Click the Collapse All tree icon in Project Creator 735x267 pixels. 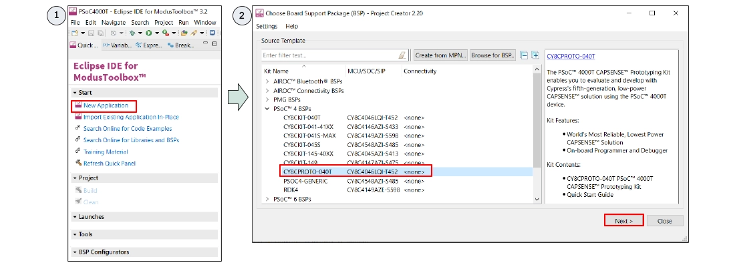525,55
